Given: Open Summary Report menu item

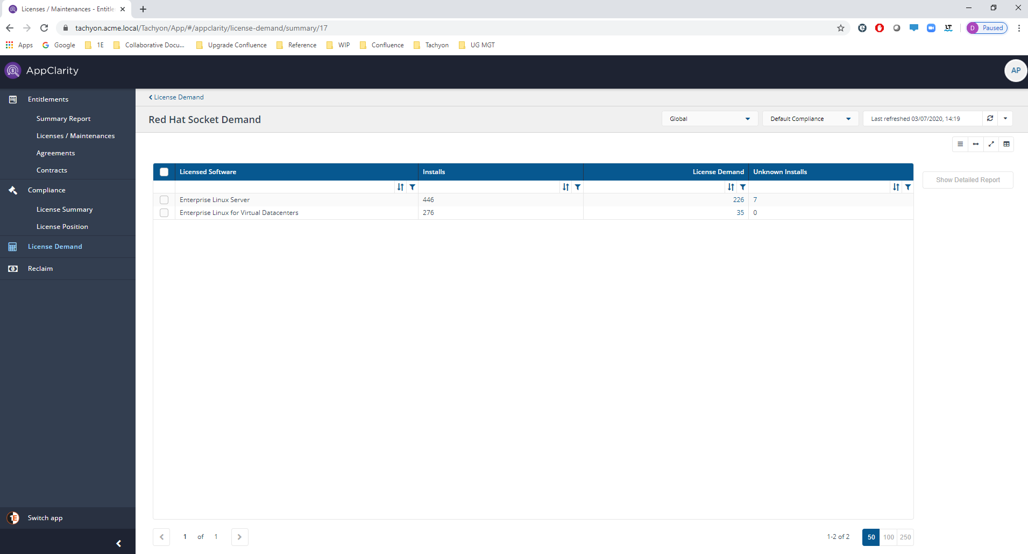Looking at the screenshot, I should click(x=63, y=119).
